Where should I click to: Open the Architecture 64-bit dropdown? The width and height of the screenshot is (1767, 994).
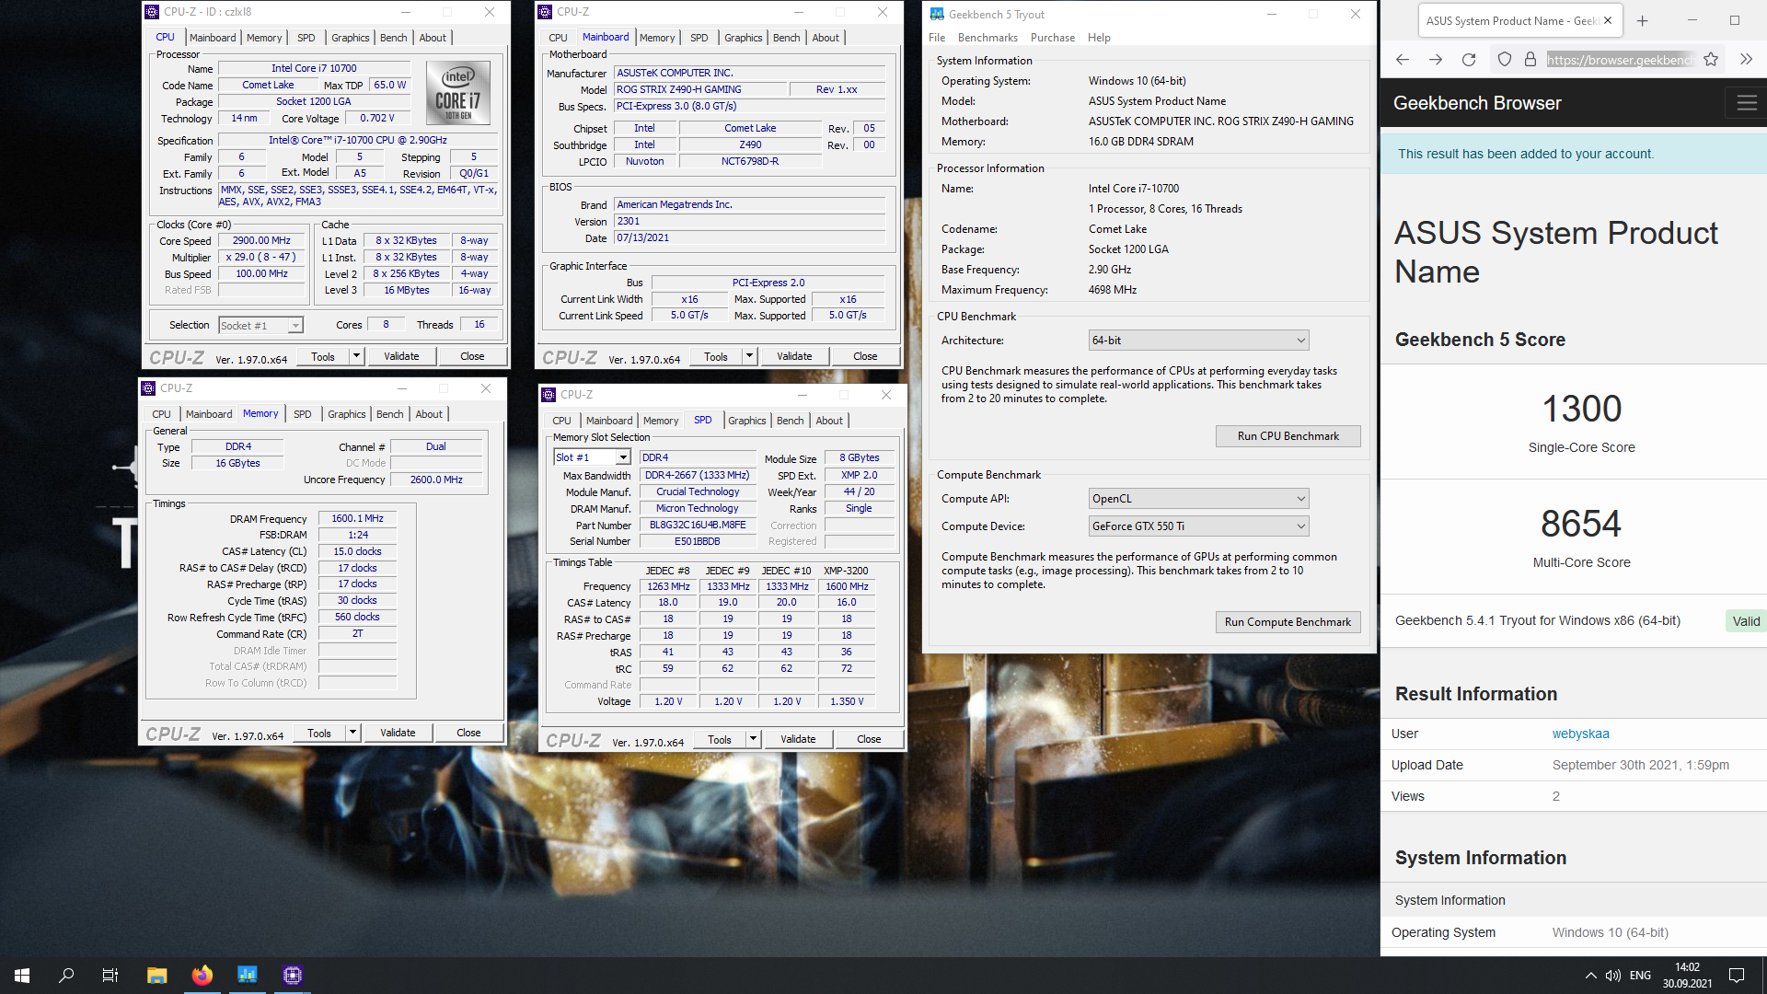[1198, 341]
